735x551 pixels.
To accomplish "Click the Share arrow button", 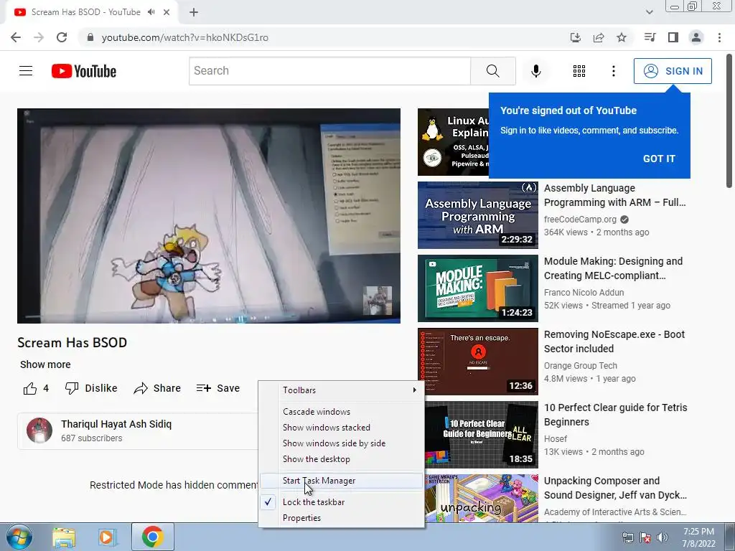I will coord(157,388).
